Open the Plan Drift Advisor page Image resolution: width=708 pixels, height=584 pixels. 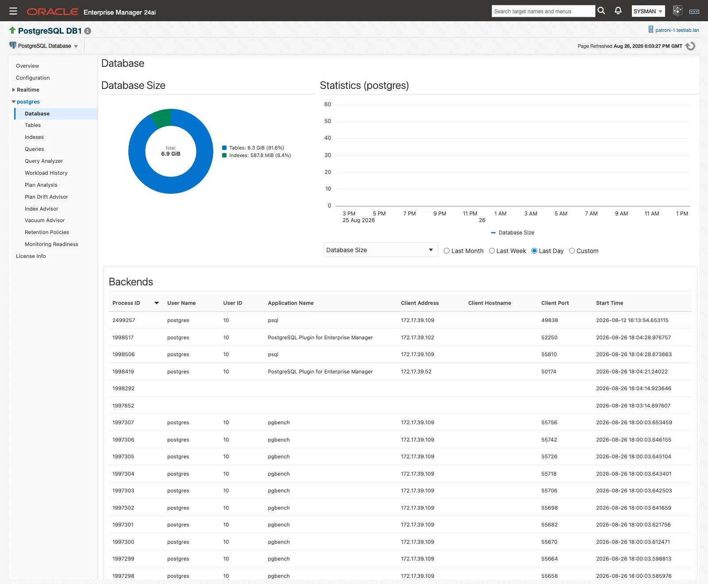[x=46, y=197]
